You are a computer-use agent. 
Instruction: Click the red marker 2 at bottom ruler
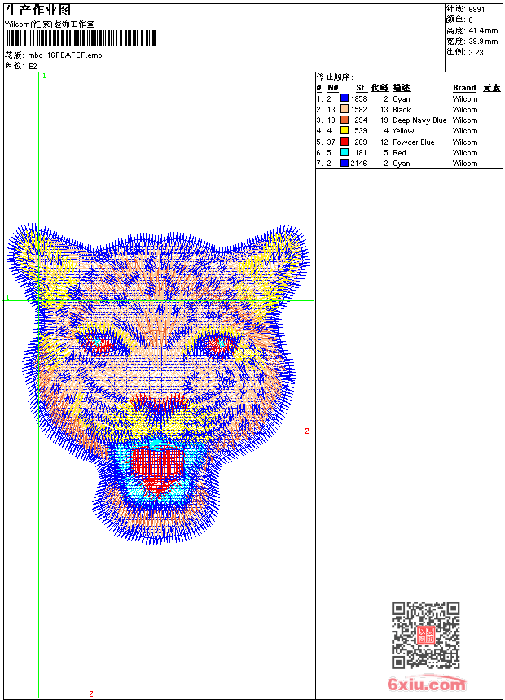90,693
